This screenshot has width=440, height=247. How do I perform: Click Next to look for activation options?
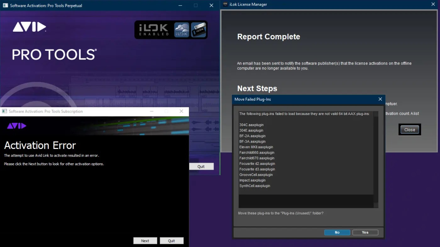(x=145, y=240)
